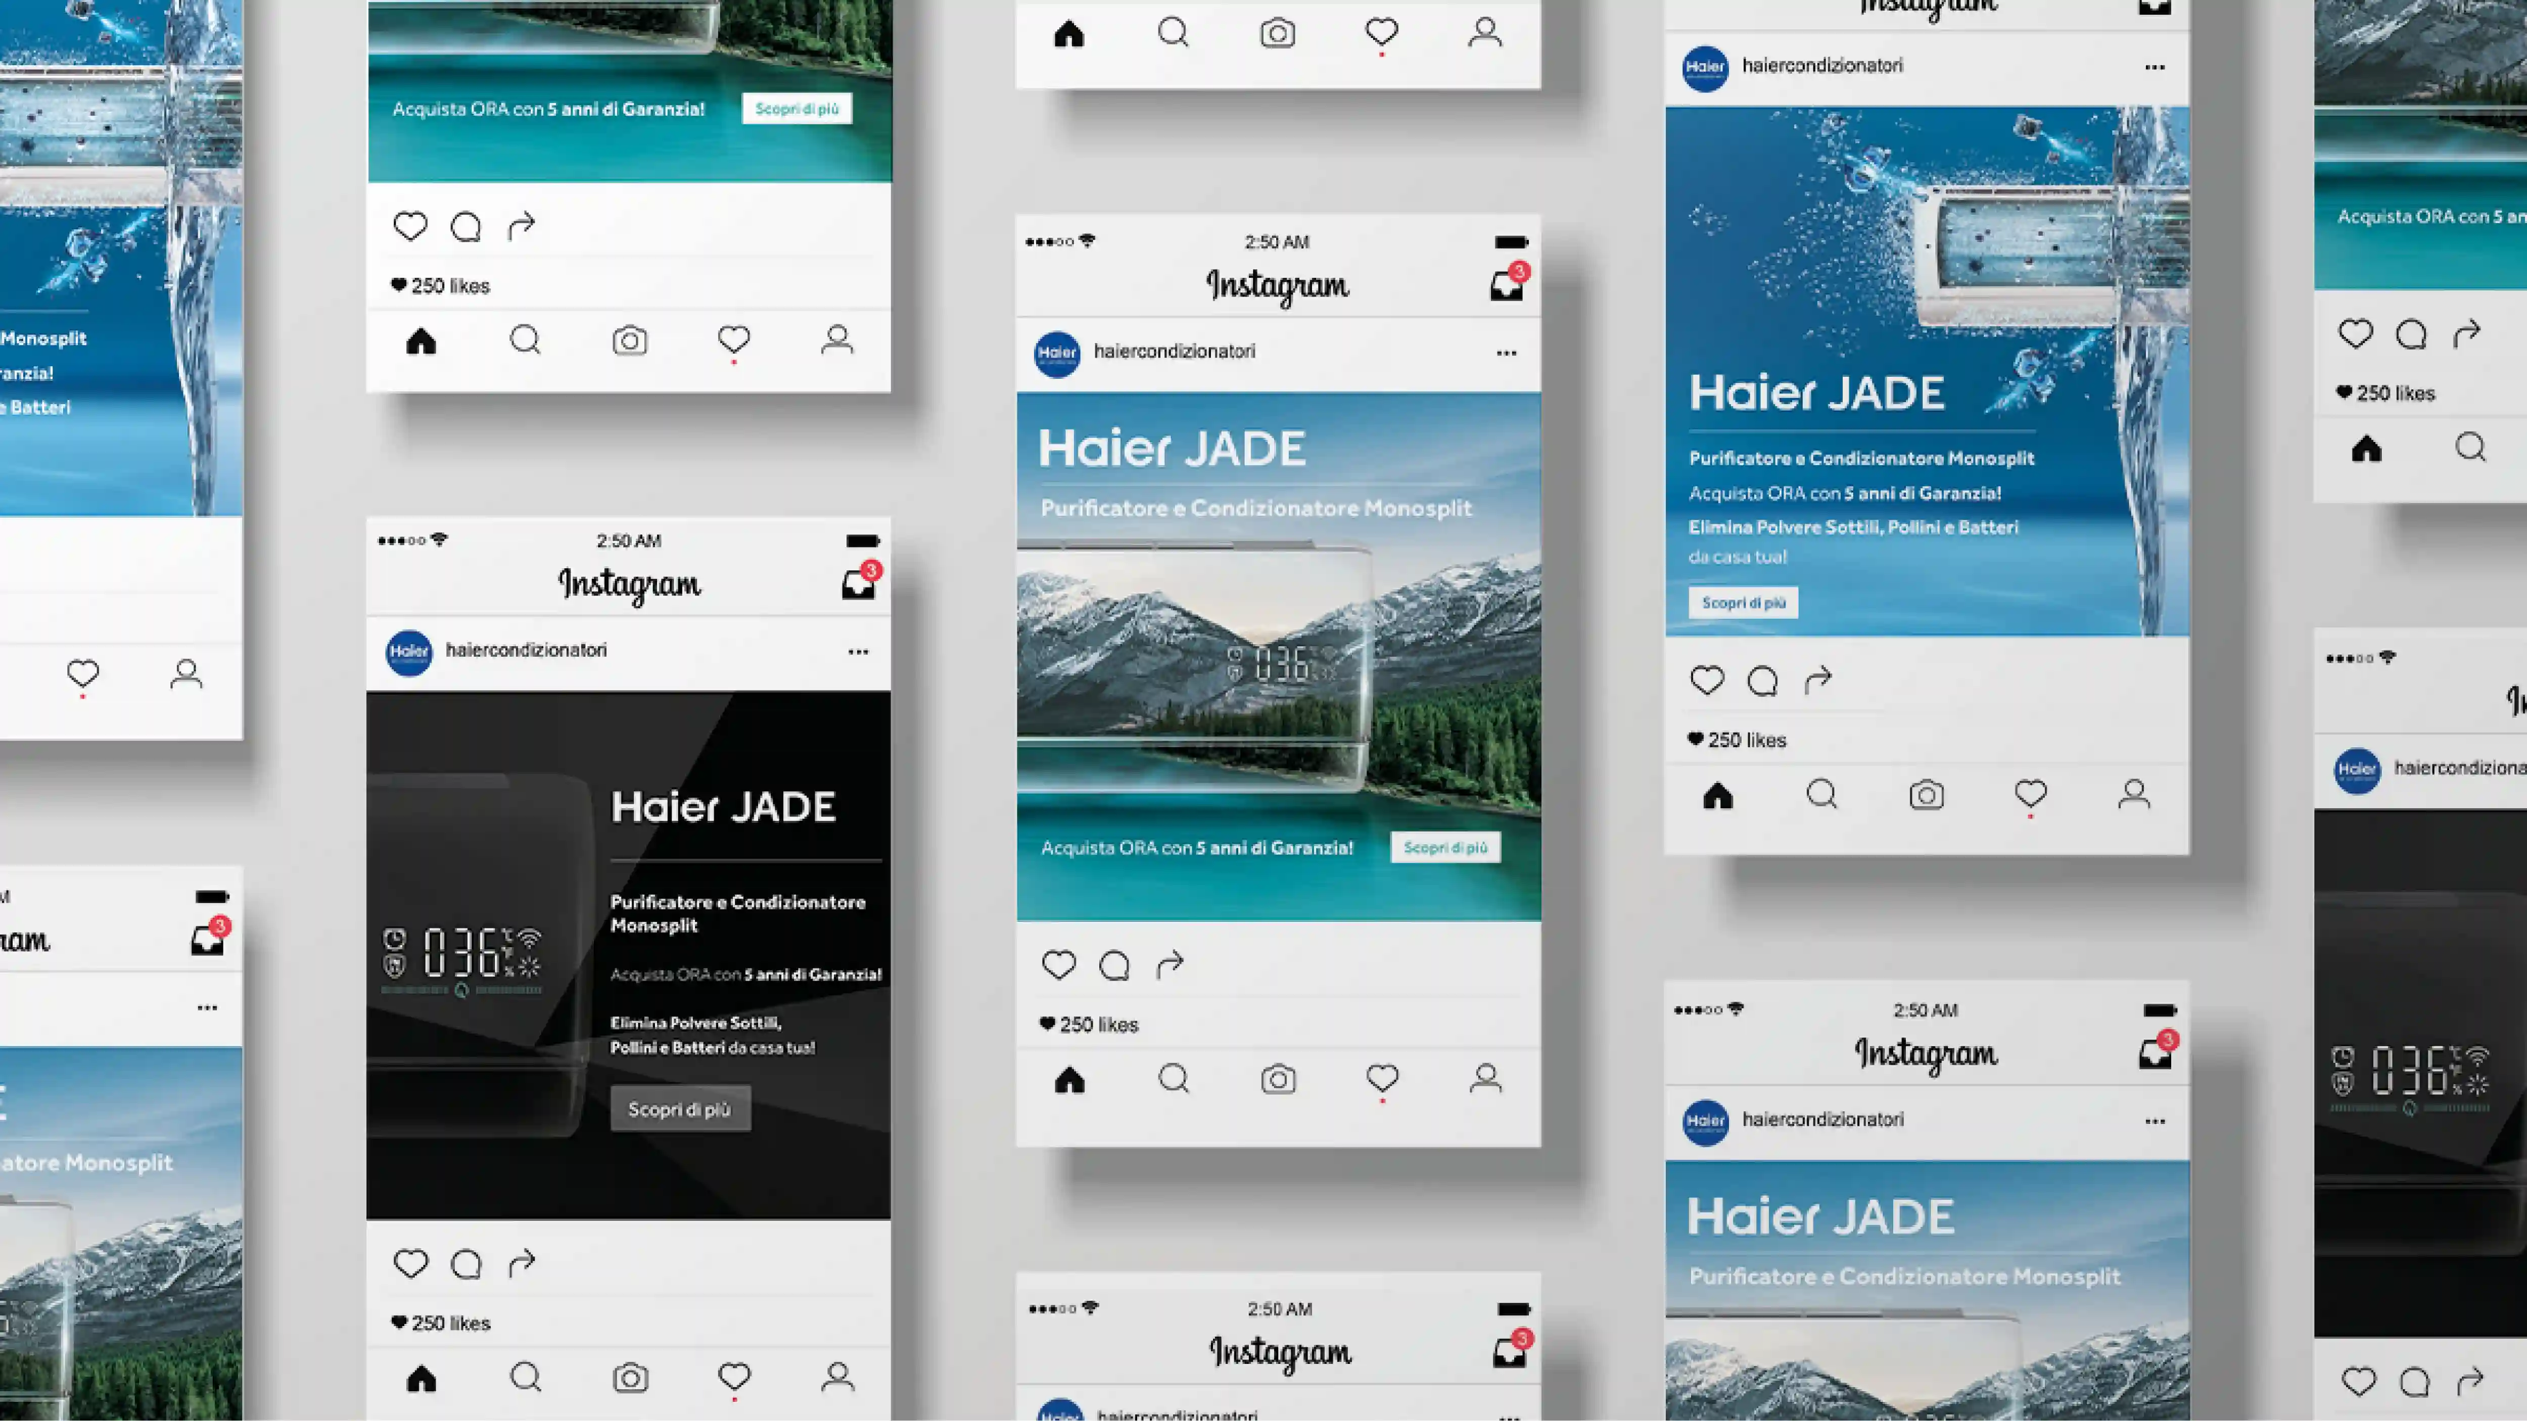
Task: Comment on the fully visible dark Haier JADE post
Action: pos(466,1264)
